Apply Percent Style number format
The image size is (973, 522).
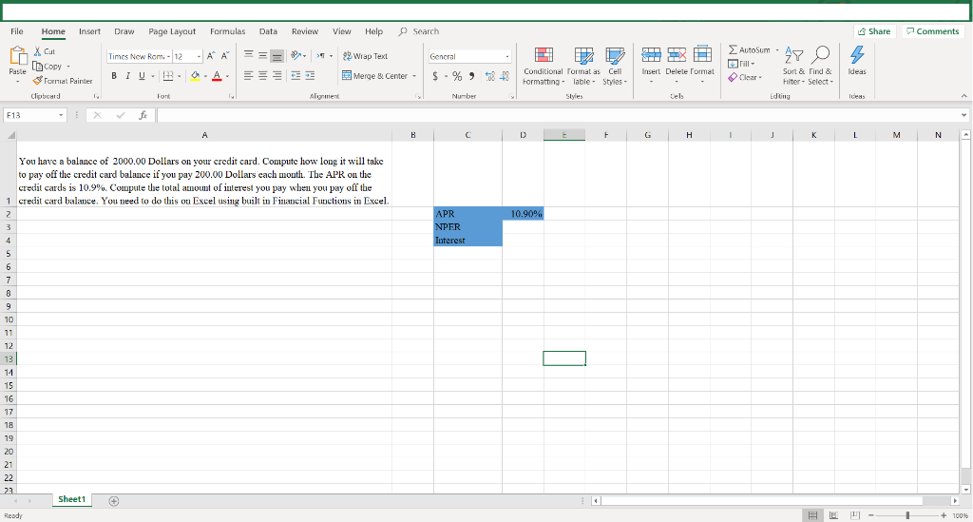click(457, 76)
